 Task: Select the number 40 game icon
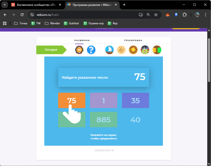(79, 50)
